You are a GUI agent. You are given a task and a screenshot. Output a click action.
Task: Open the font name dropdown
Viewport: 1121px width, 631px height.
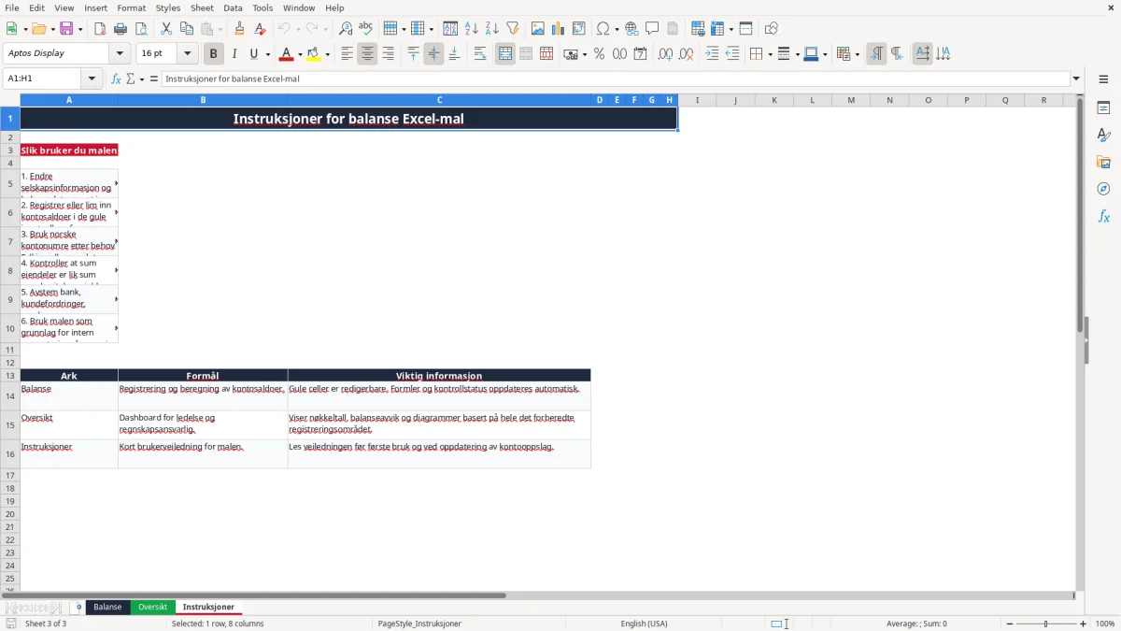tap(118, 54)
